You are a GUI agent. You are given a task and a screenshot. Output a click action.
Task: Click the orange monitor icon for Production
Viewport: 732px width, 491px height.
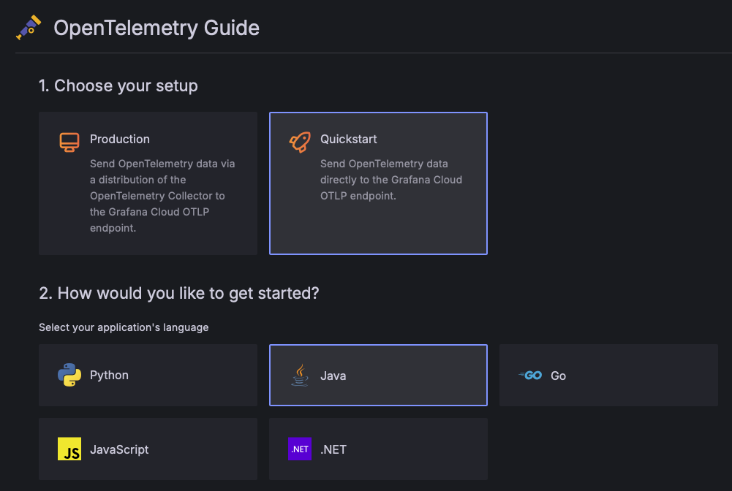point(69,142)
